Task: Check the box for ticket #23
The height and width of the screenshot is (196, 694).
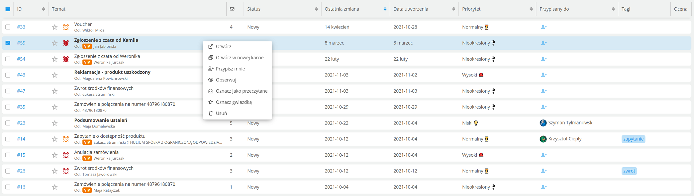Action: 8,123
